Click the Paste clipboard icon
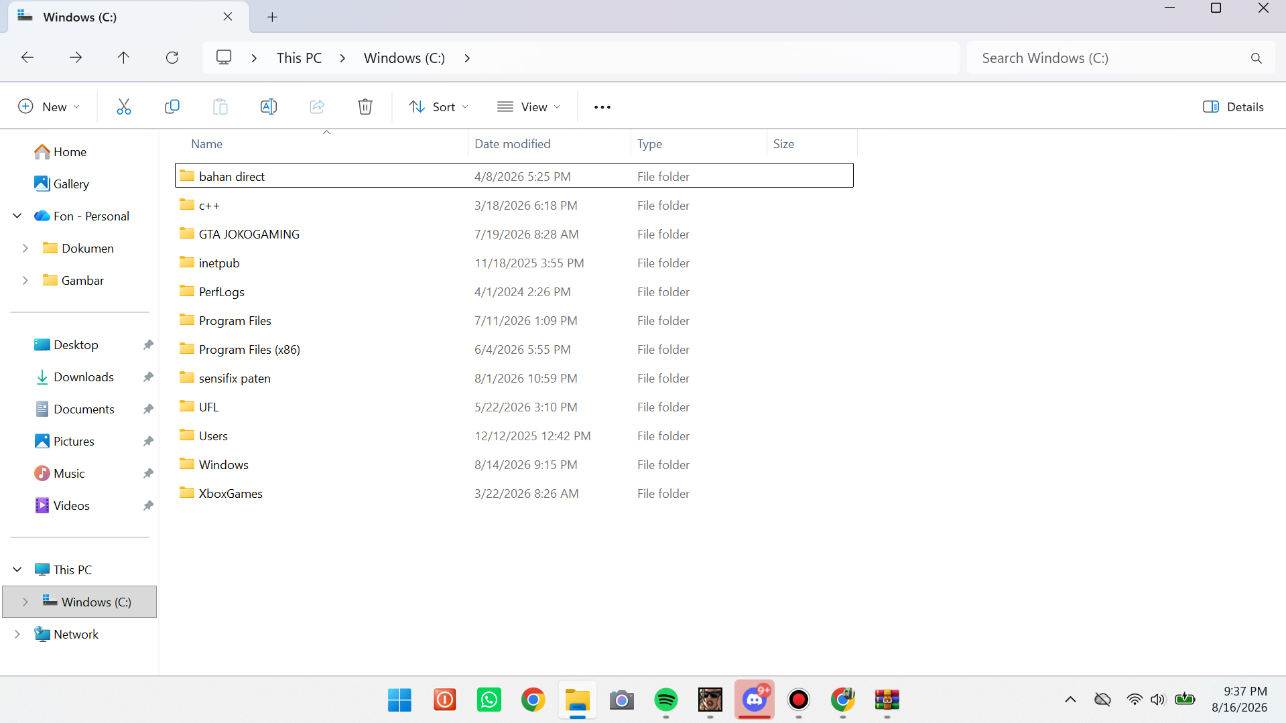1286x723 pixels. tap(220, 107)
